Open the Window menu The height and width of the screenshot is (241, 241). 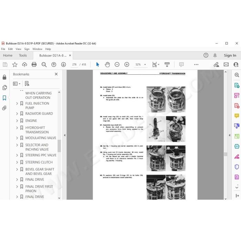click(x=37, y=49)
